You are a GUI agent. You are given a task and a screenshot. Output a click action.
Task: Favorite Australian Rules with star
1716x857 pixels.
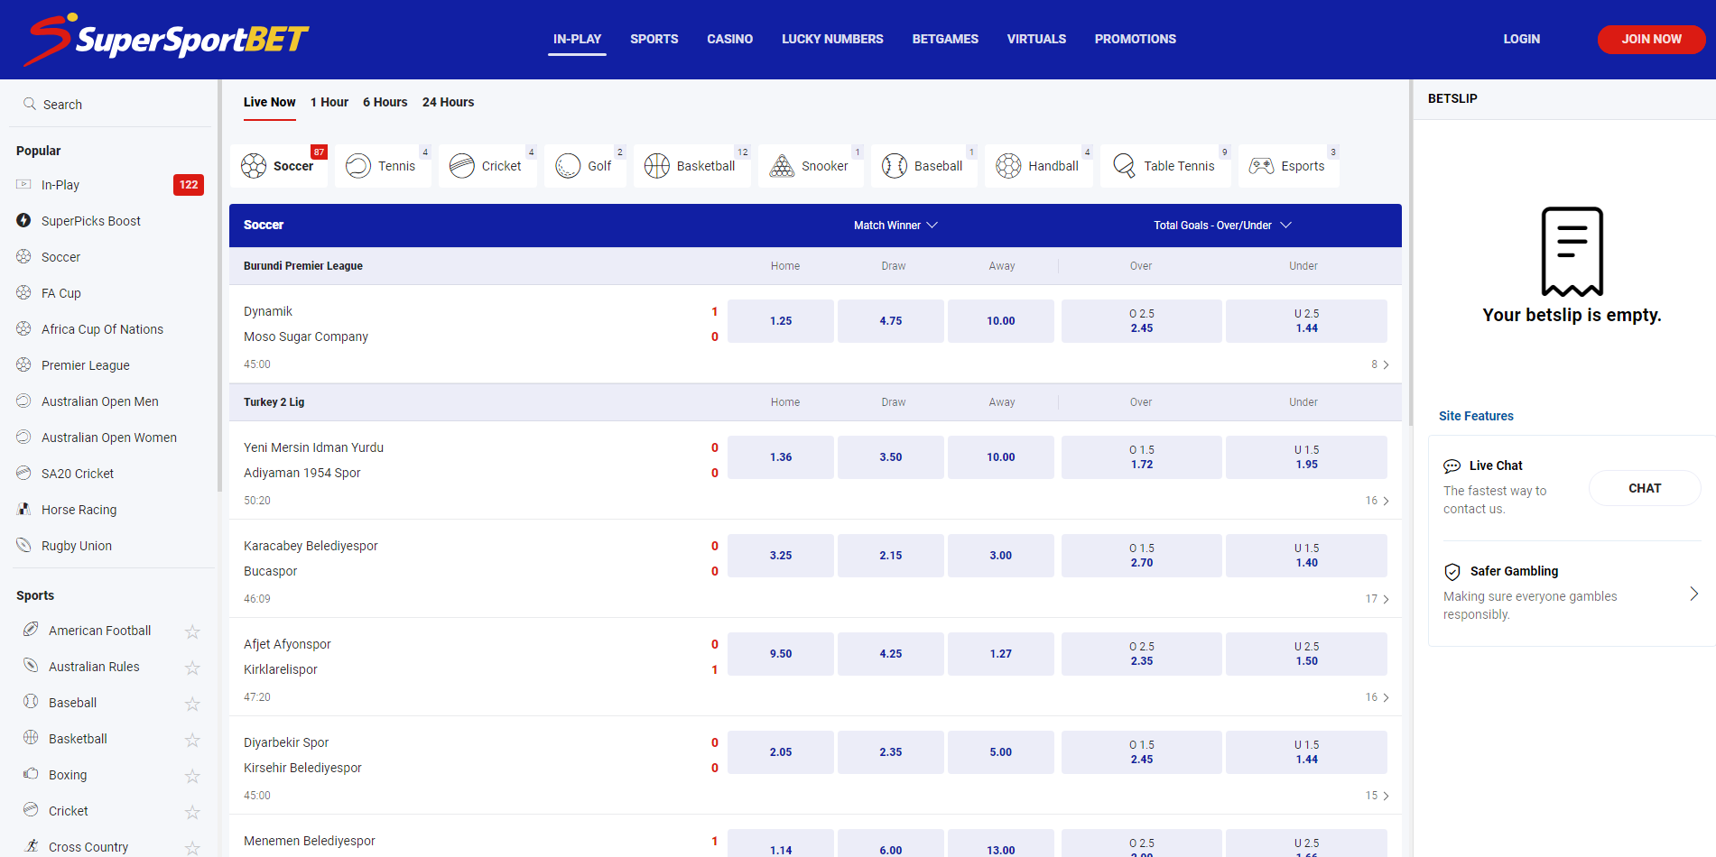[x=192, y=668]
